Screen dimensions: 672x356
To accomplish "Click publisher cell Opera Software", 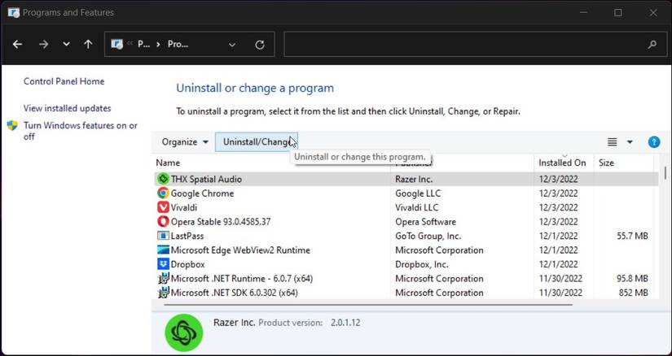I will tap(425, 222).
